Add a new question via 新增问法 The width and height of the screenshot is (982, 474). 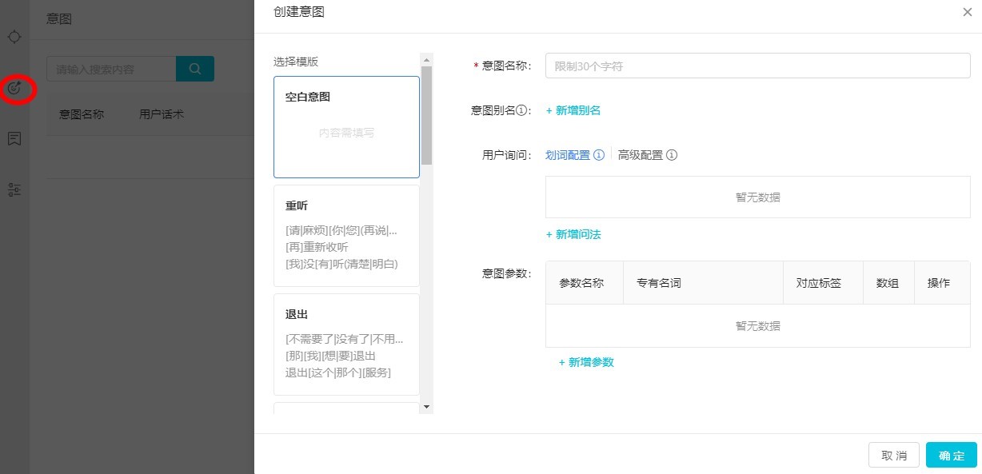(x=573, y=234)
